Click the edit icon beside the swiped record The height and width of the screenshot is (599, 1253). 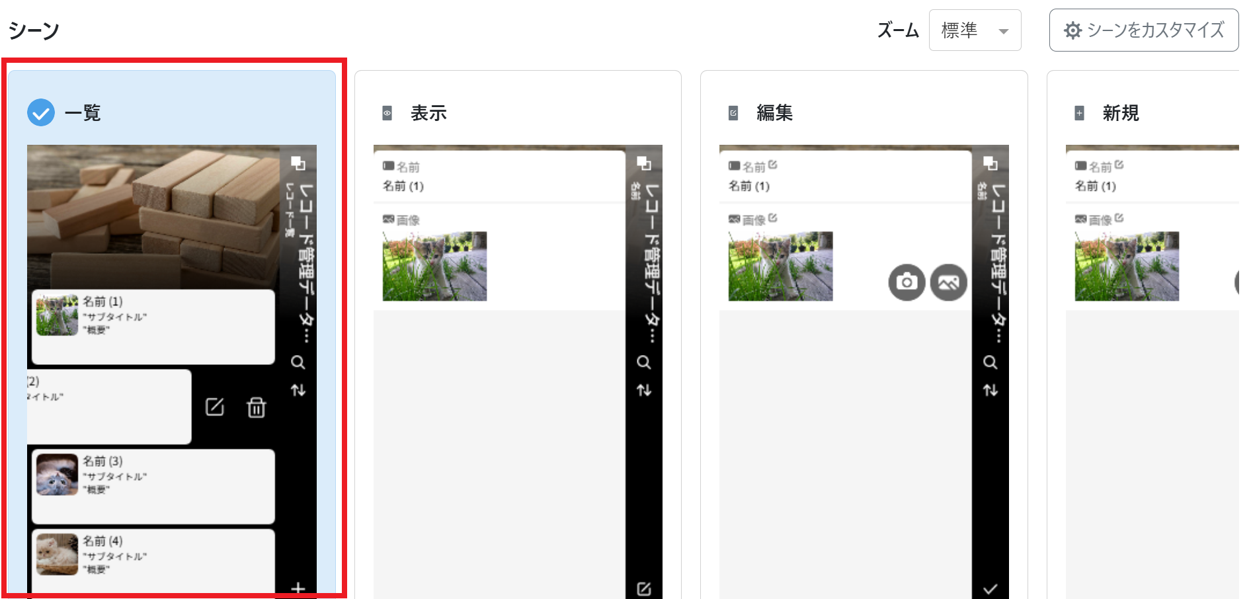[215, 407]
